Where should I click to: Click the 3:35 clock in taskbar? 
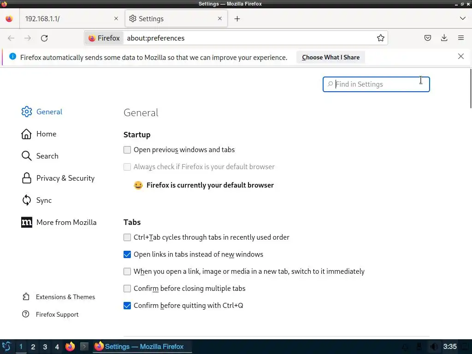coord(450,347)
